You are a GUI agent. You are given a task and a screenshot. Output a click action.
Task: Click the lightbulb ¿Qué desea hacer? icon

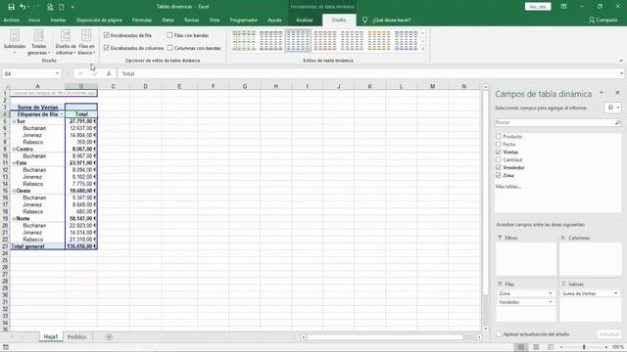coord(364,20)
